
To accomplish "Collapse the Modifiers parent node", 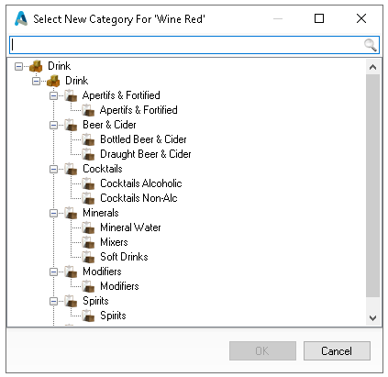I will pos(53,272).
